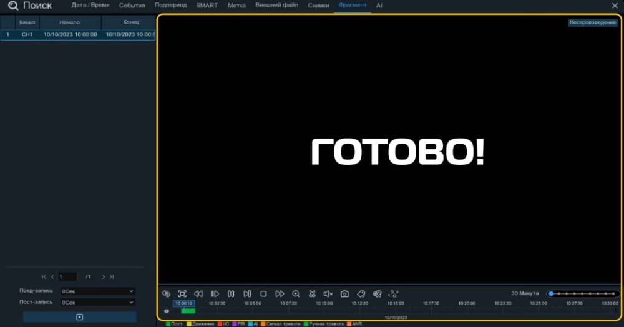
Task: Toggle fullscreen view icon
Action: [x=182, y=293]
